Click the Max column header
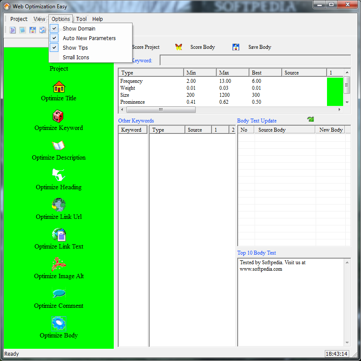This screenshot has width=361, height=361. (x=233, y=72)
